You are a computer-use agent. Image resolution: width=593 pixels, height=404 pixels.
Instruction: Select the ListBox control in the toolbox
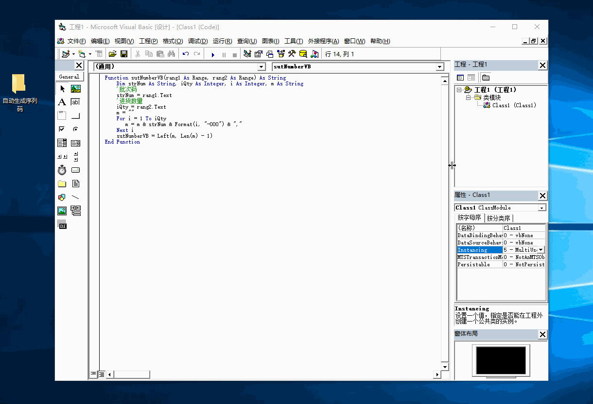pyautogui.click(x=76, y=143)
